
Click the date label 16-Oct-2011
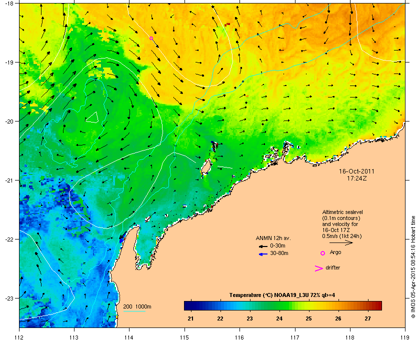(356, 171)
